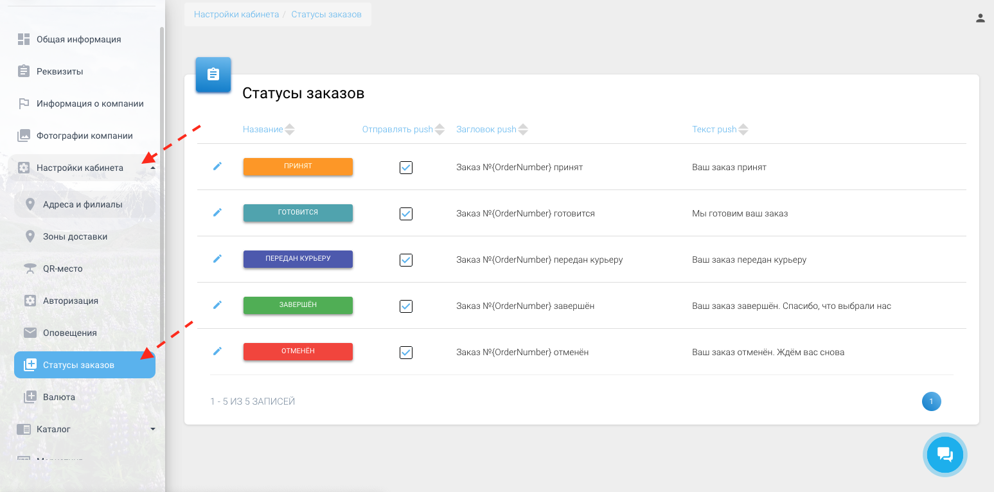Collapse the Настройки кабинета section arrow
This screenshot has height=492, width=994.
(152, 168)
